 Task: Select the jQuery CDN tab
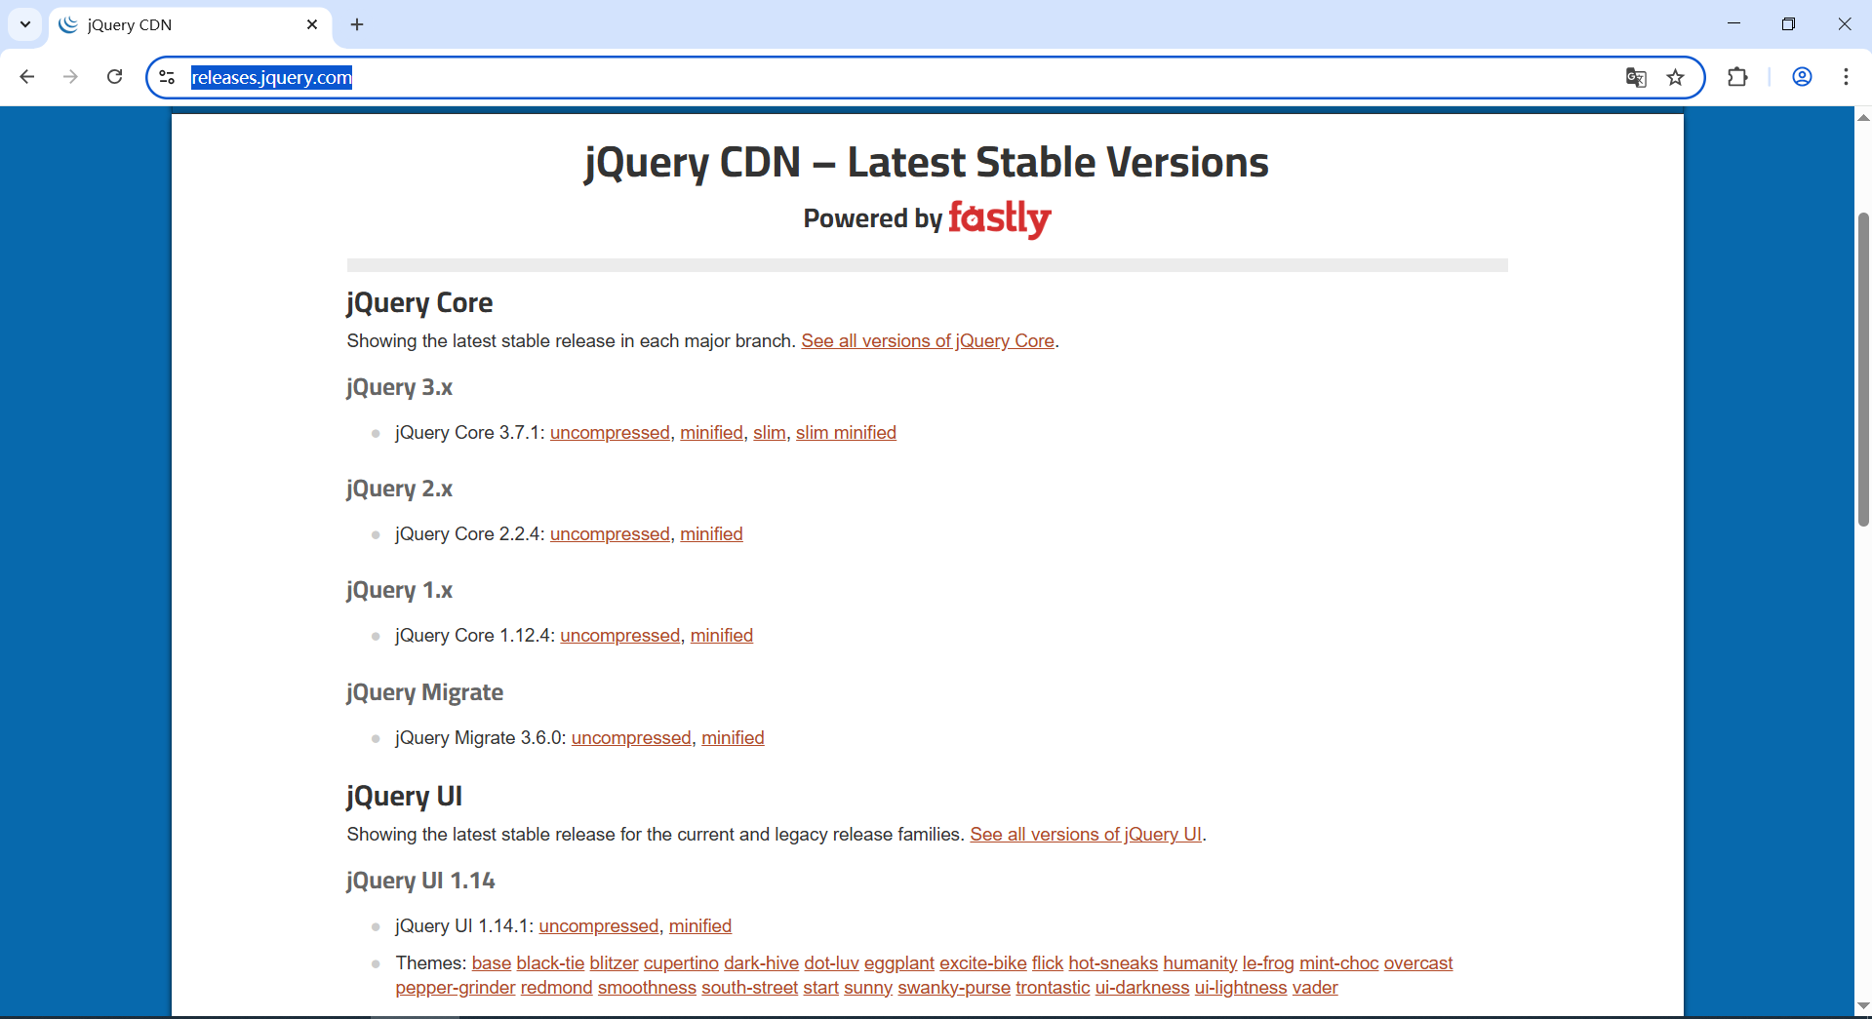190,24
